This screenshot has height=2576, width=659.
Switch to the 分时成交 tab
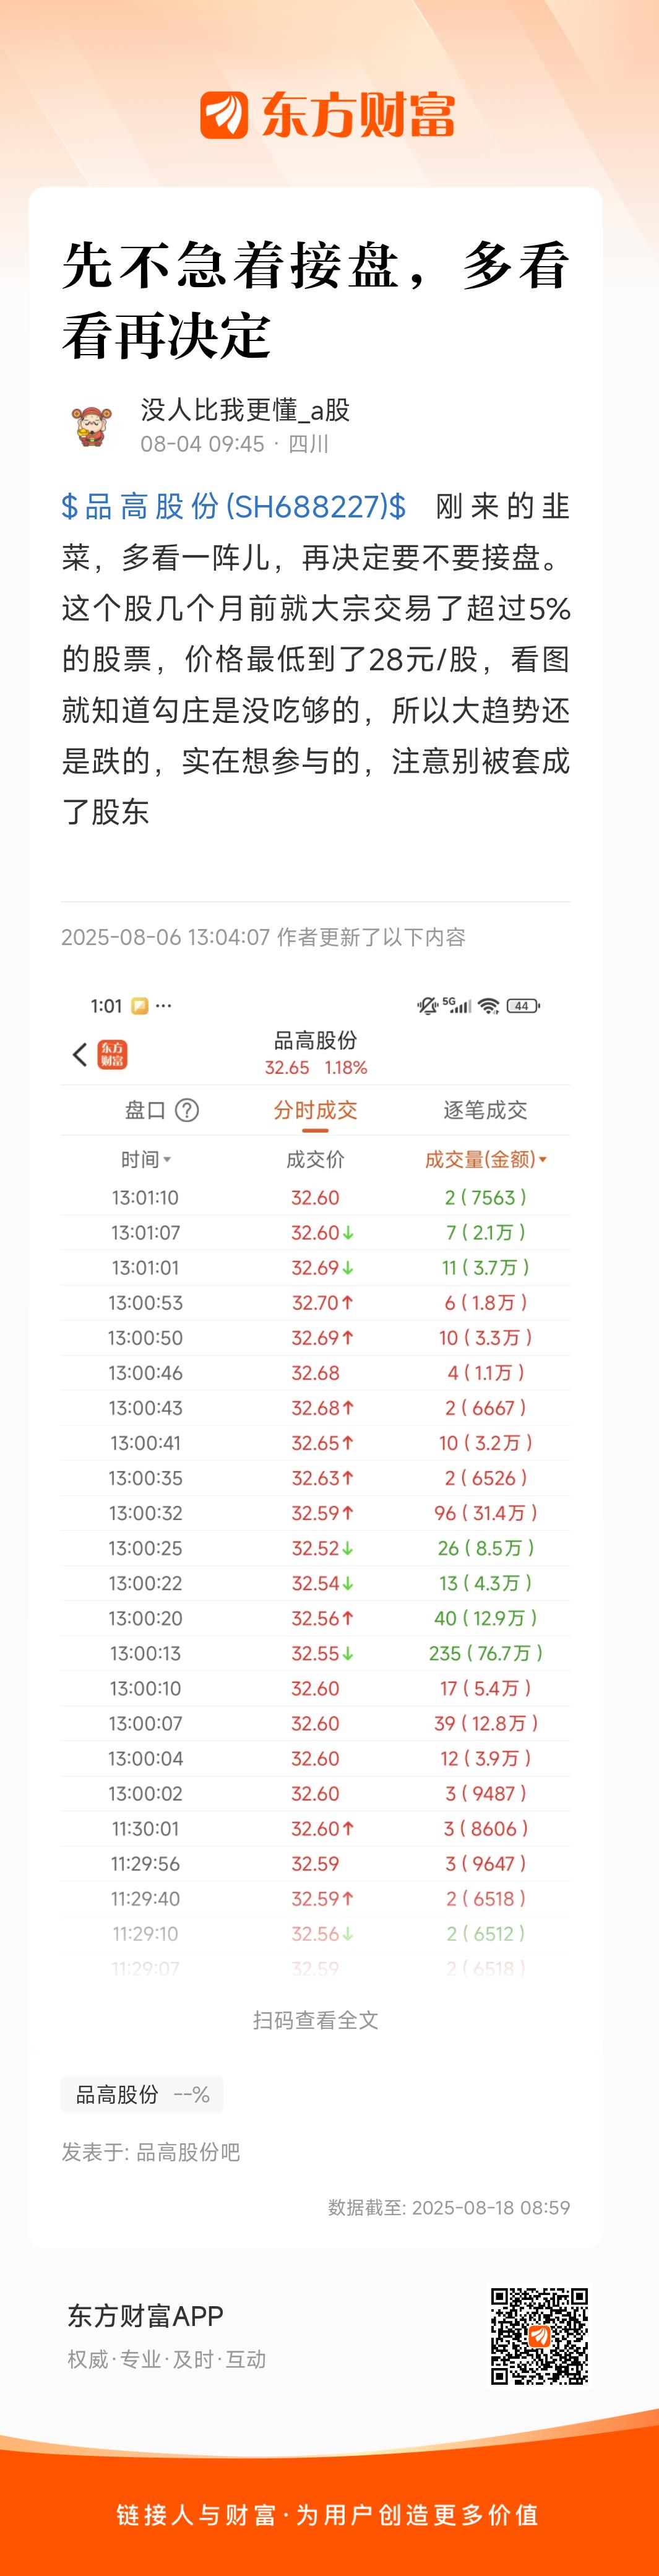pyautogui.click(x=315, y=1110)
